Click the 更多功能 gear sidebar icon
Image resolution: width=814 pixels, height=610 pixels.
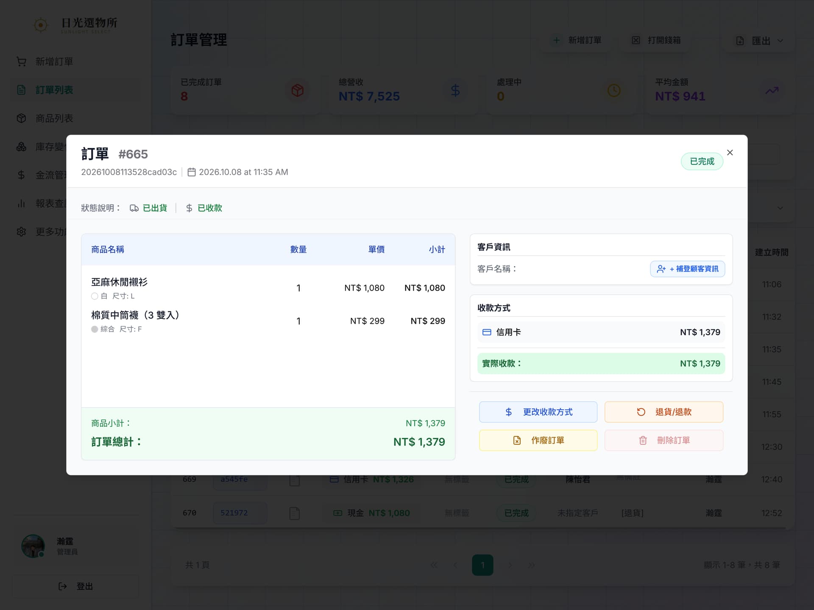(21, 232)
